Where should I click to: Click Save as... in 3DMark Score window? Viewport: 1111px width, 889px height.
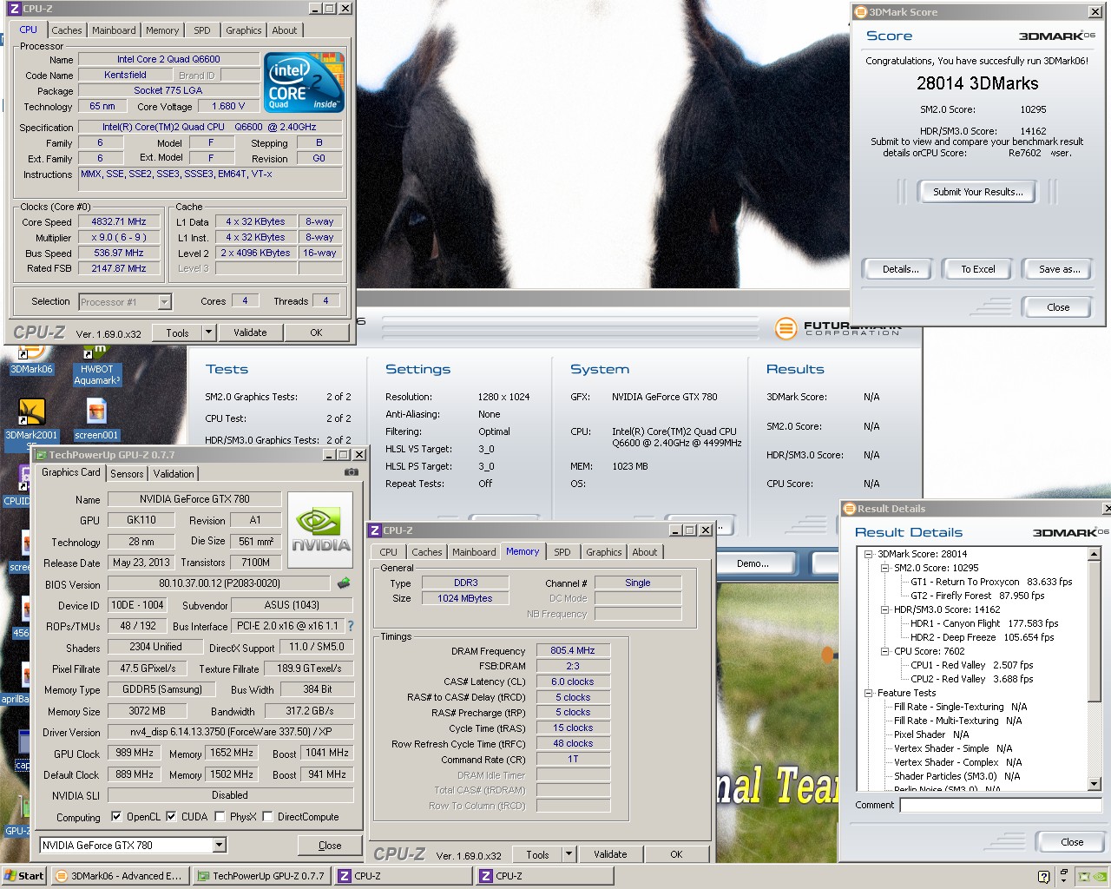pos(1059,269)
